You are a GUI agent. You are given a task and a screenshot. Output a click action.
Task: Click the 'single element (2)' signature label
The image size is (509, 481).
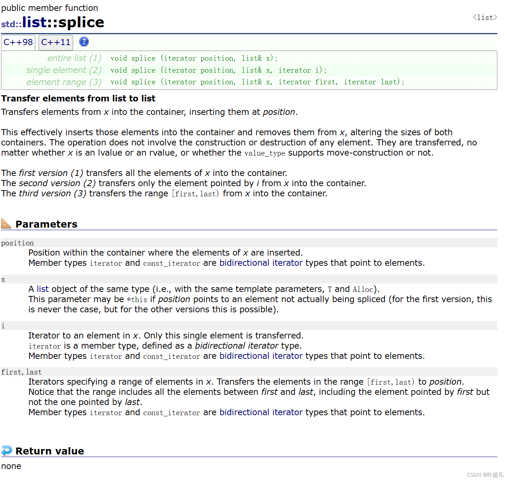pyautogui.click(x=64, y=70)
